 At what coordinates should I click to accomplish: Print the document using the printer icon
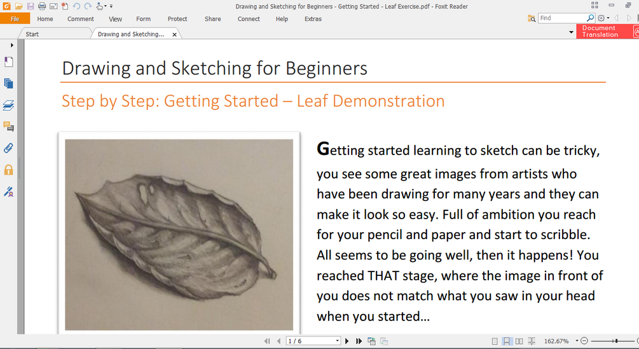pos(42,6)
